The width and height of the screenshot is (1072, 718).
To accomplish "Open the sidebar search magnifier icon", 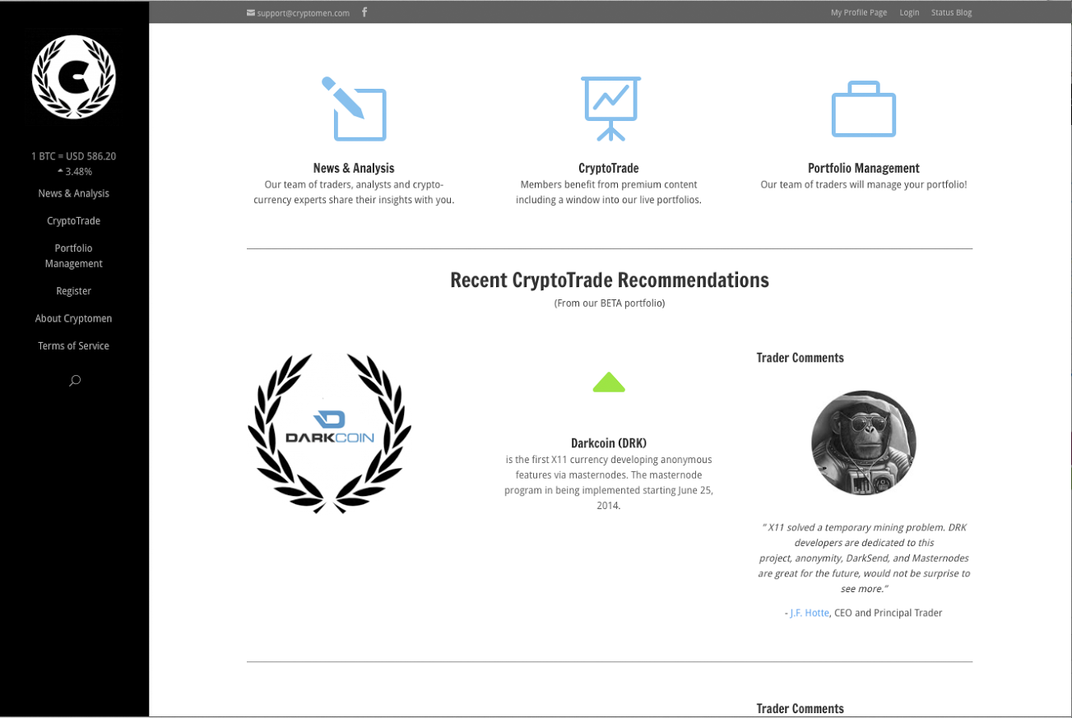I will coord(75,380).
